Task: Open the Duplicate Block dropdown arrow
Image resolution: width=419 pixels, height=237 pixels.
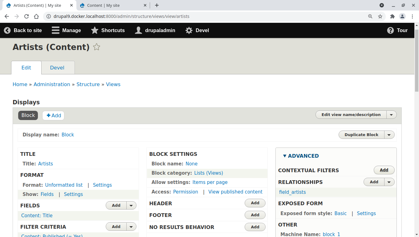Action: tap(389, 135)
